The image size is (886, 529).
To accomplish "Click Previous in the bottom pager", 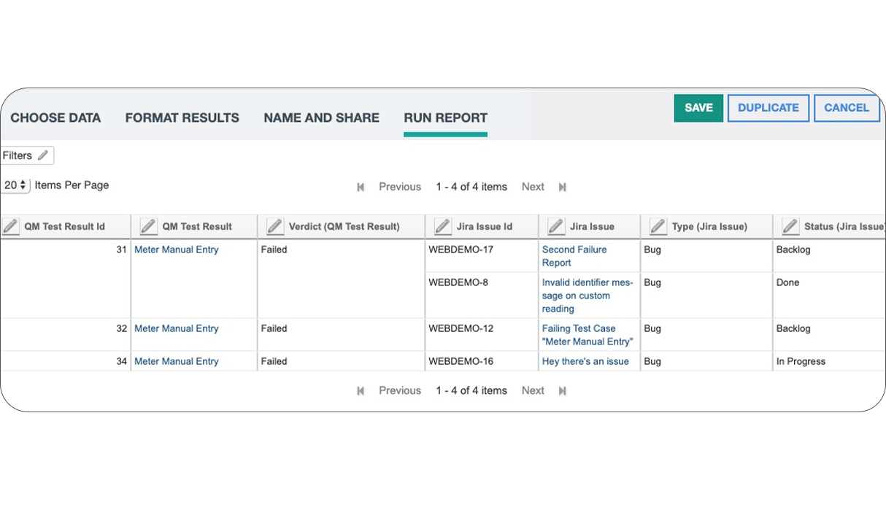I will click(x=400, y=390).
